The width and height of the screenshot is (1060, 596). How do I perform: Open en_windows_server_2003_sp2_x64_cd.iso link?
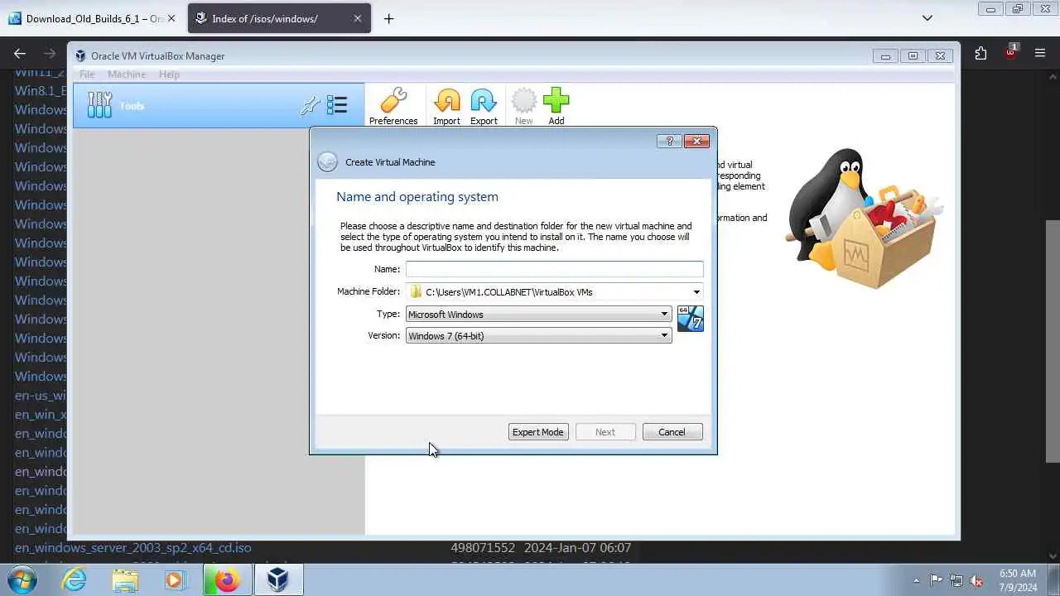point(133,547)
